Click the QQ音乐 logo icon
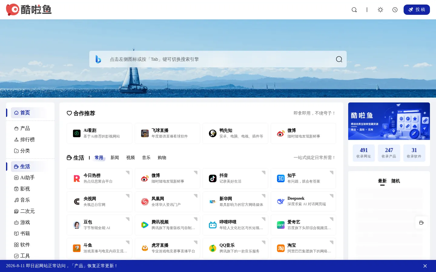Screen dimensions: 436x272 point(213,248)
